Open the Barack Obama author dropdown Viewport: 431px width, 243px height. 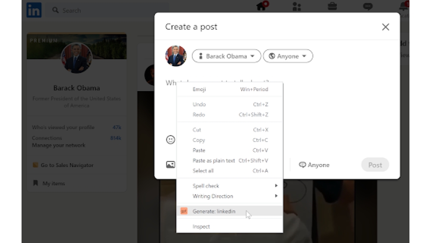tap(227, 56)
